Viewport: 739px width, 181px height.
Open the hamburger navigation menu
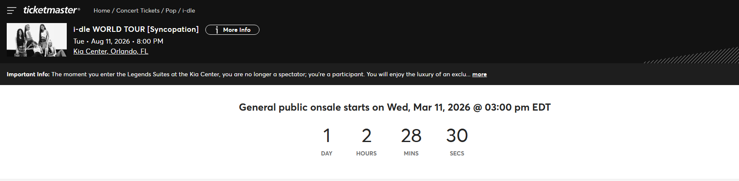(x=11, y=10)
